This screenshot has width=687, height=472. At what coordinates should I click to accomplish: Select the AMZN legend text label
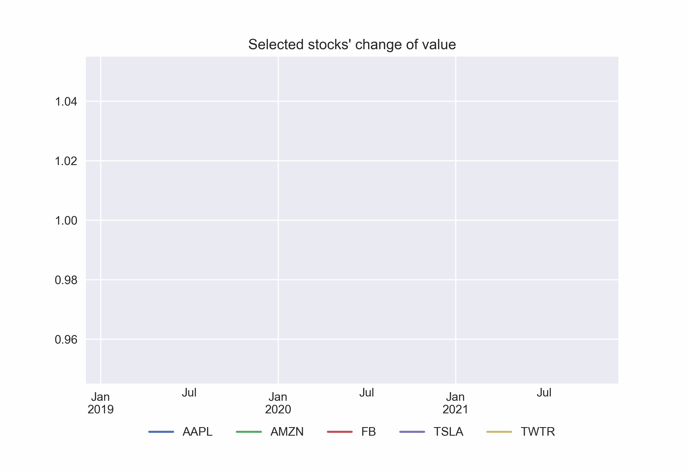[x=287, y=432]
